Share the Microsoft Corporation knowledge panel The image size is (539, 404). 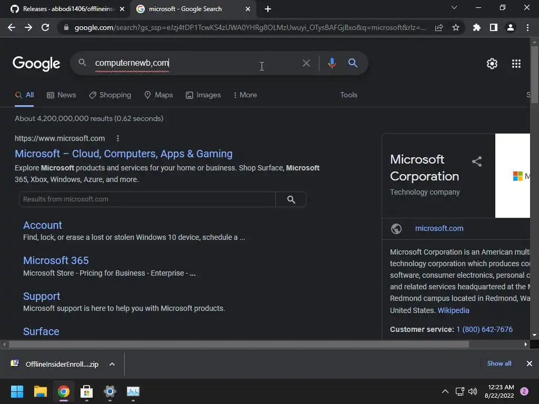pos(477,161)
